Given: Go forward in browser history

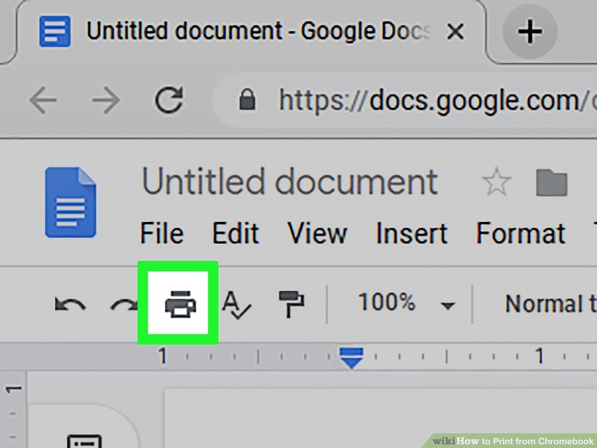Looking at the screenshot, I should (x=106, y=100).
